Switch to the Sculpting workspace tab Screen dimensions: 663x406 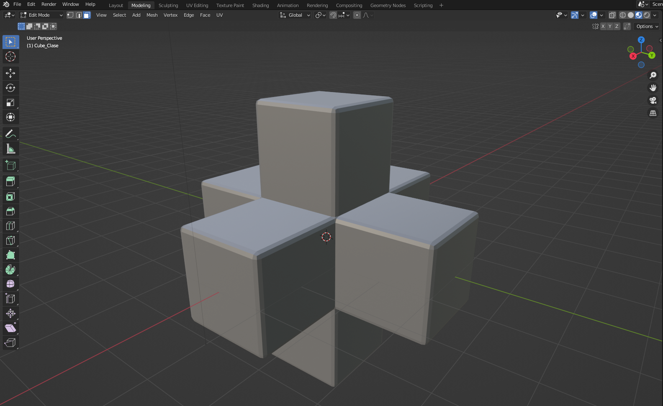coord(168,5)
